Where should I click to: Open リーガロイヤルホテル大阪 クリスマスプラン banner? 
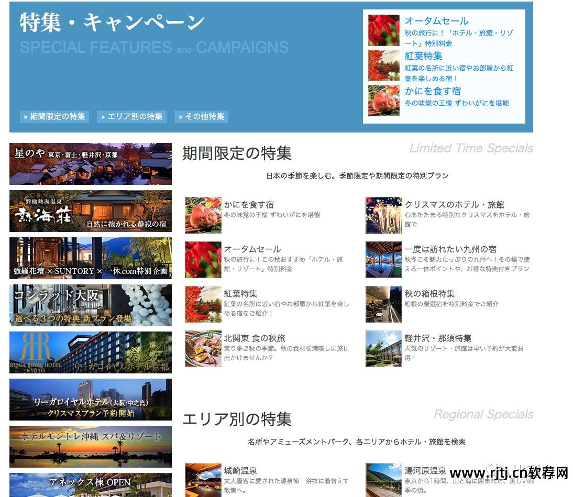[x=91, y=400]
